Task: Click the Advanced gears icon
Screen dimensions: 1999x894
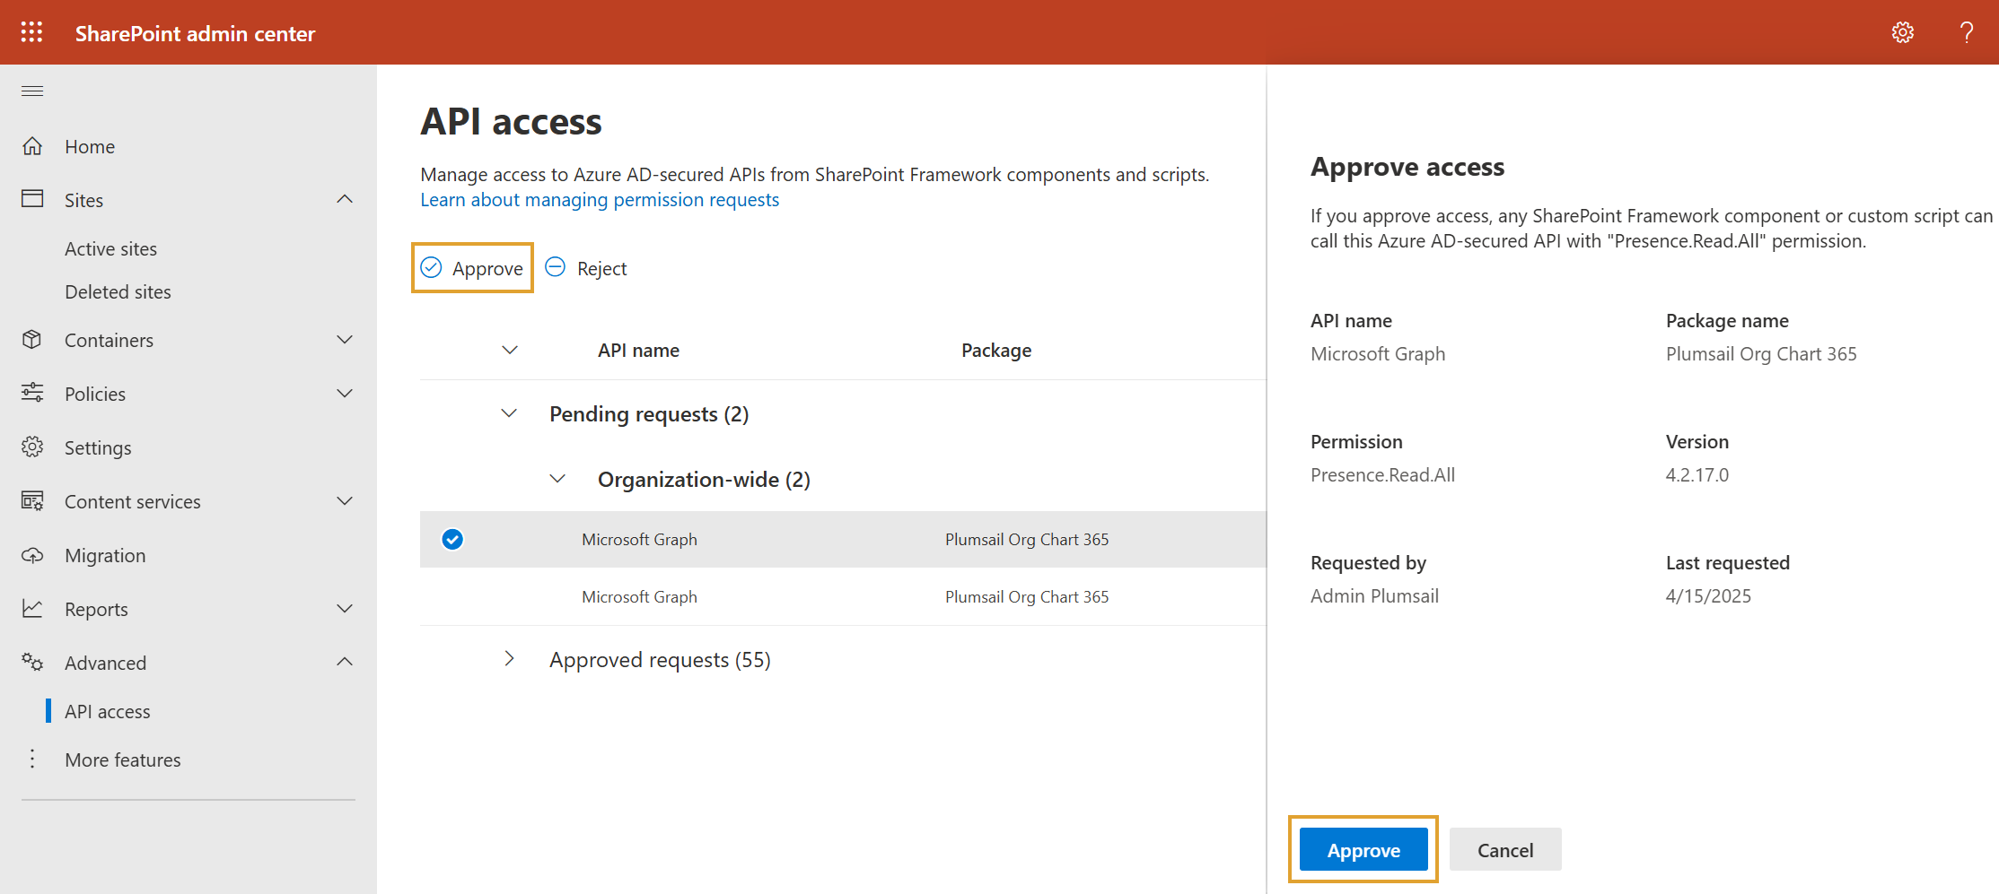Action: [x=32, y=662]
